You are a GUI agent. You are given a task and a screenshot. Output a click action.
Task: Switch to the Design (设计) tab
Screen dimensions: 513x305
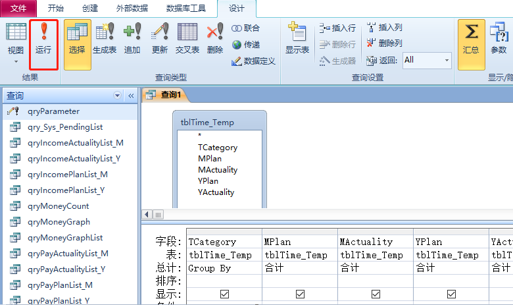pyautogui.click(x=237, y=9)
